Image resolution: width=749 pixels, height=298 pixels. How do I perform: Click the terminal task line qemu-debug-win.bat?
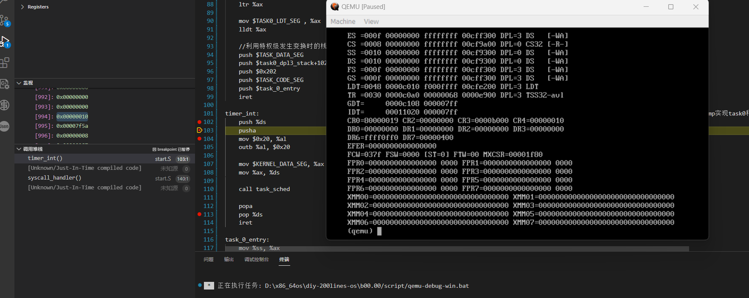pyautogui.click(x=343, y=286)
